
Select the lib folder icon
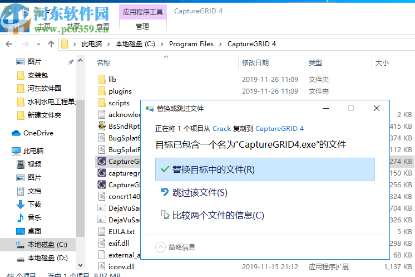coord(102,79)
